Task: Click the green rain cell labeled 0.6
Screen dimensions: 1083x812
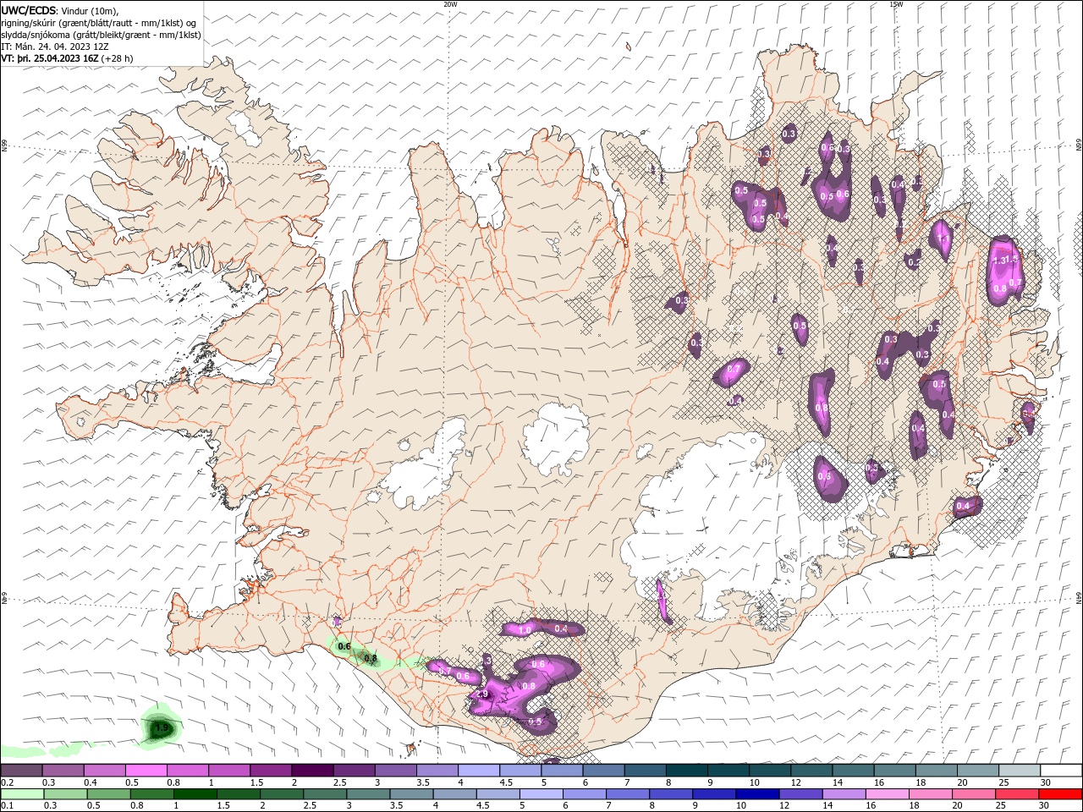Action: (x=344, y=646)
